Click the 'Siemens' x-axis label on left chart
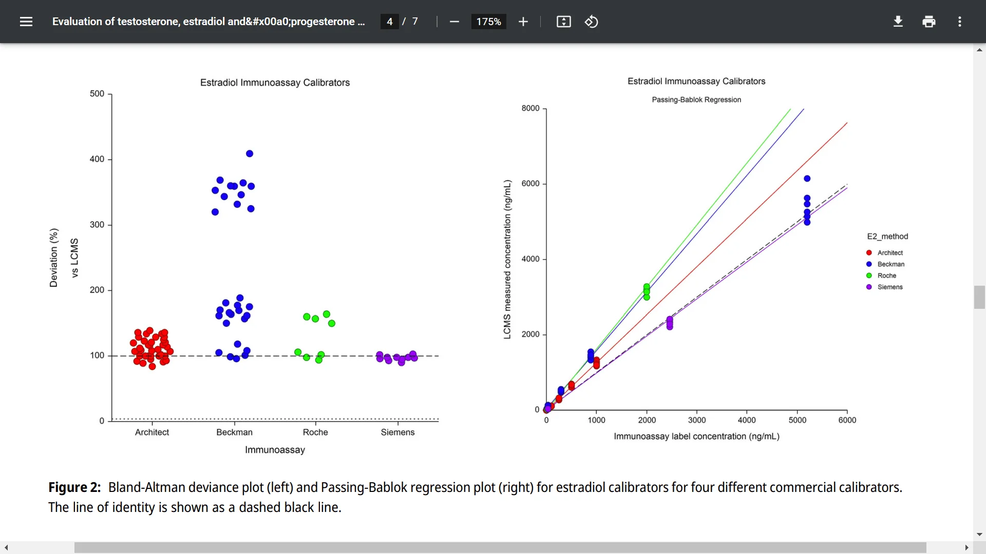 coord(397,432)
